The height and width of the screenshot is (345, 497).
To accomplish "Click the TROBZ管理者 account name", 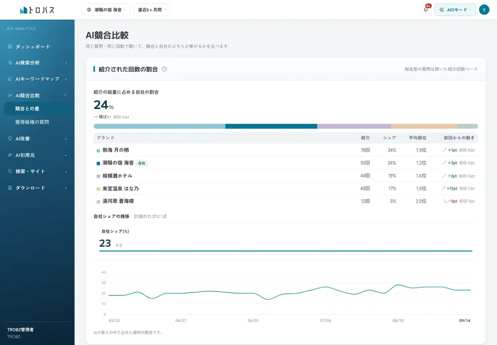I will [x=20, y=330].
